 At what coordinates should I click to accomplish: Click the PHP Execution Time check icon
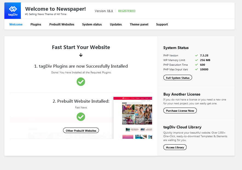[x=197, y=65]
